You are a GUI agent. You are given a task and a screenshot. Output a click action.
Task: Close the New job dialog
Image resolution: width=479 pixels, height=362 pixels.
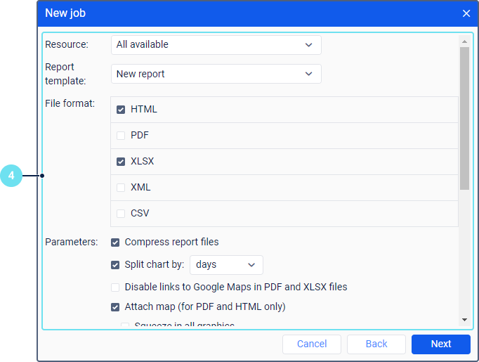[466, 13]
